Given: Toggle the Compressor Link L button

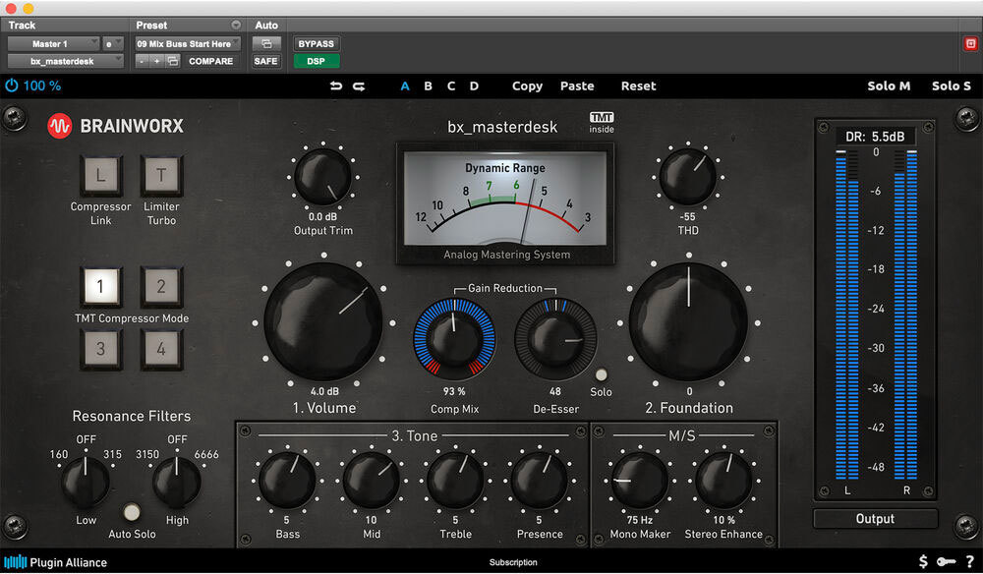Looking at the screenshot, I should click(x=100, y=177).
